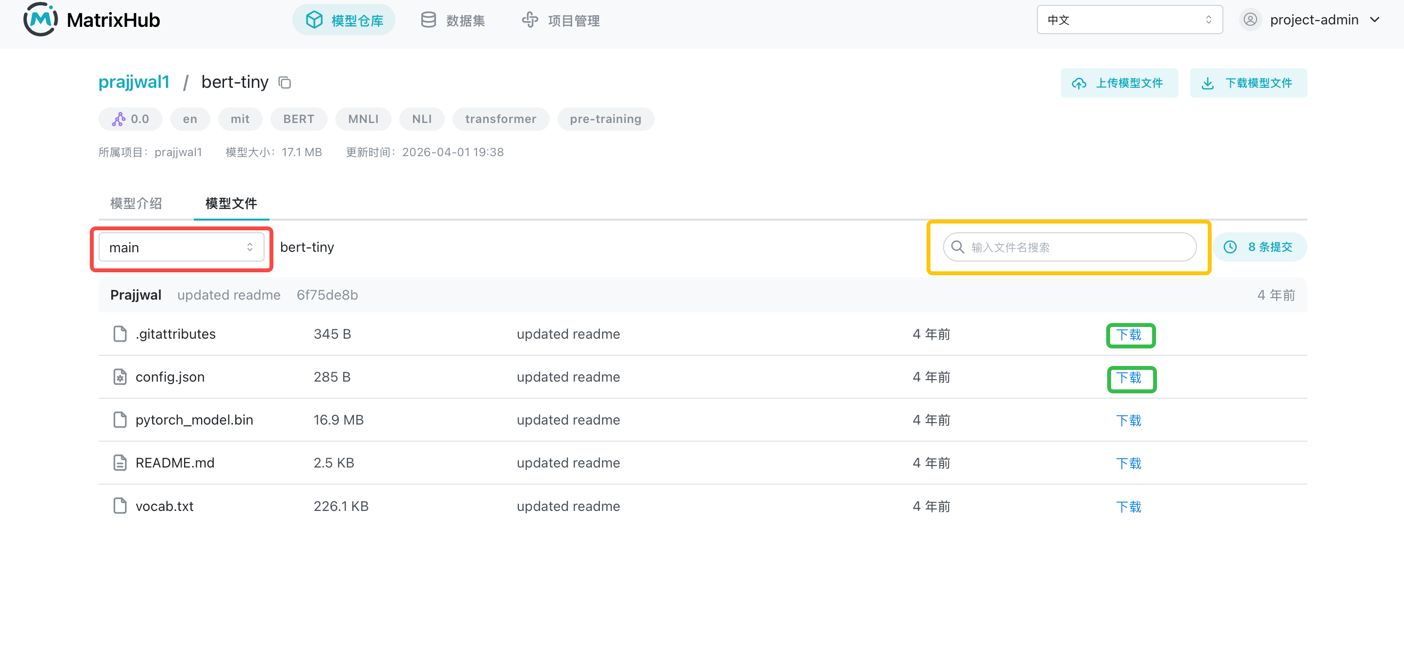Image resolution: width=1404 pixels, height=651 pixels.
Task: Click the project-admin user avatar icon
Action: pyautogui.click(x=1250, y=20)
